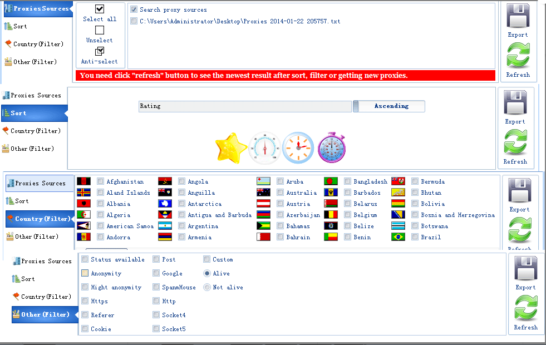Click Export in the Sort panel
The image size is (546, 345).
click(515, 107)
